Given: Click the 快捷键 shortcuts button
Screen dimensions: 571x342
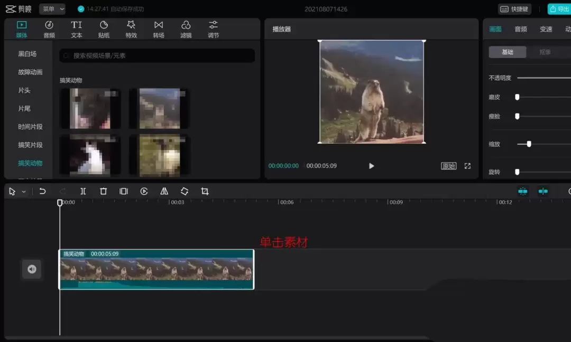Looking at the screenshot, I should pos(513,8).
